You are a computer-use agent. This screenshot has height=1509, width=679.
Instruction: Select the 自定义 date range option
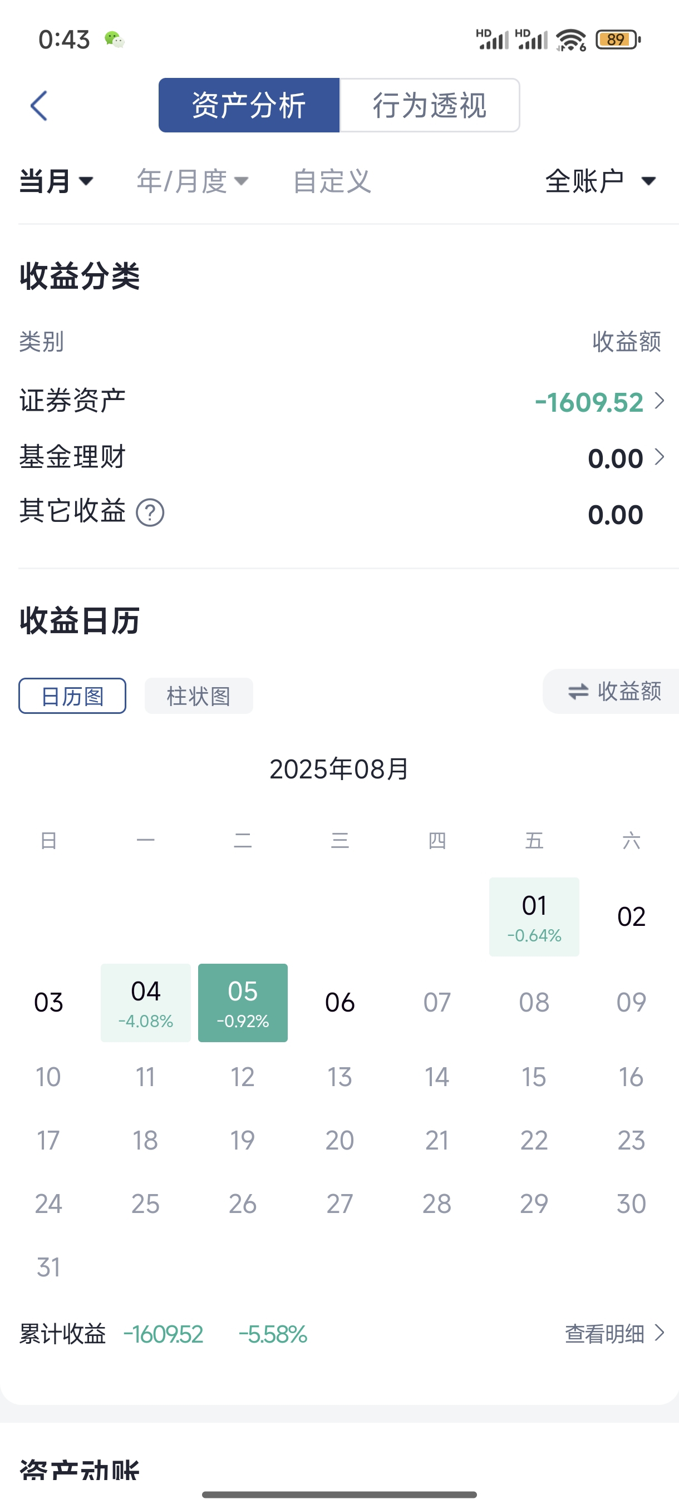(x=332, y=181)
